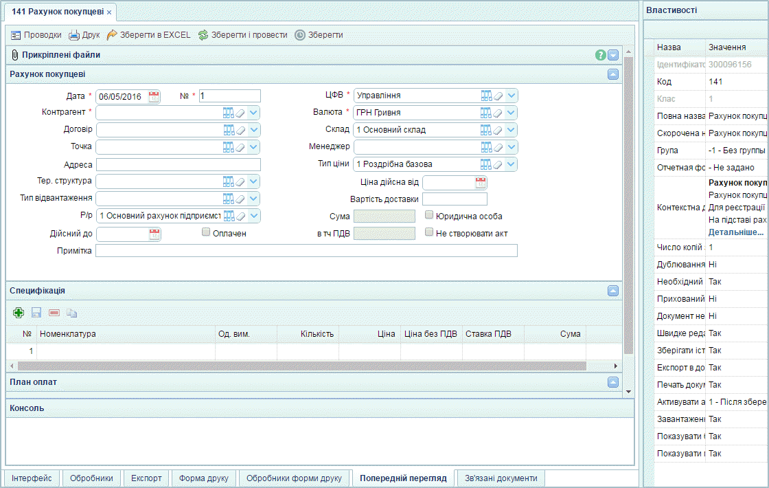Switch to Зв'язані документи tab
The height and width of the screenshot is (488, 769).
point(501,478)
